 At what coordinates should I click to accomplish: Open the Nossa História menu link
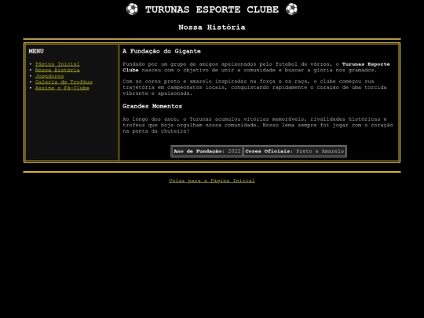(x=57, y=70)
